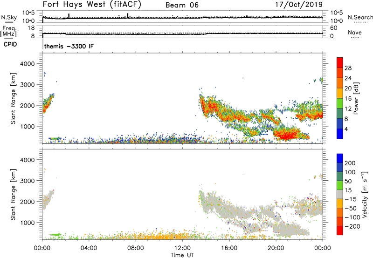Pick the bright blue bottom segment of the power colorbar

340,134
